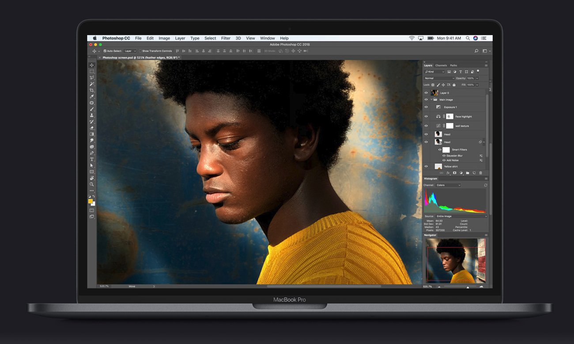Open the Apple menu
This screenshot has width=574, height=344.
[x=94, y=38]
